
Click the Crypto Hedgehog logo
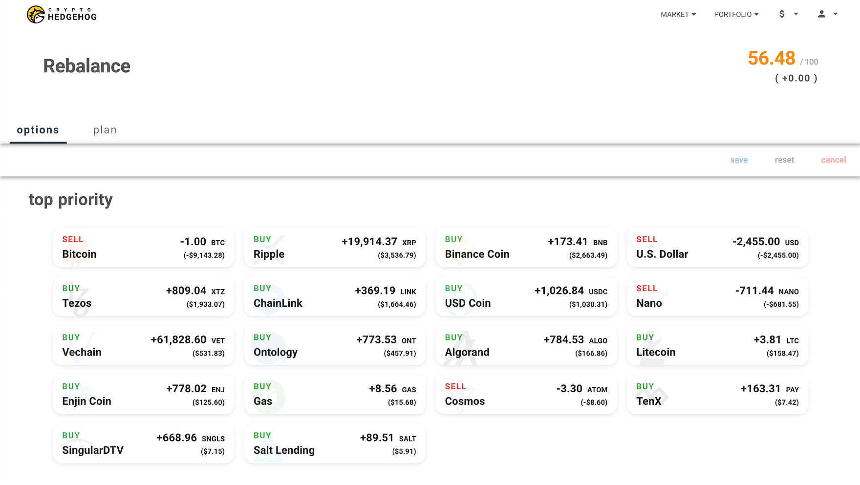[x=62, y=15]
